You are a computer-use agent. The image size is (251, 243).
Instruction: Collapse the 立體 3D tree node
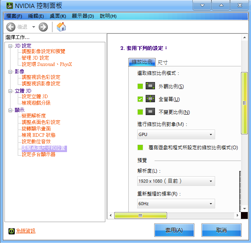(10, 91)
